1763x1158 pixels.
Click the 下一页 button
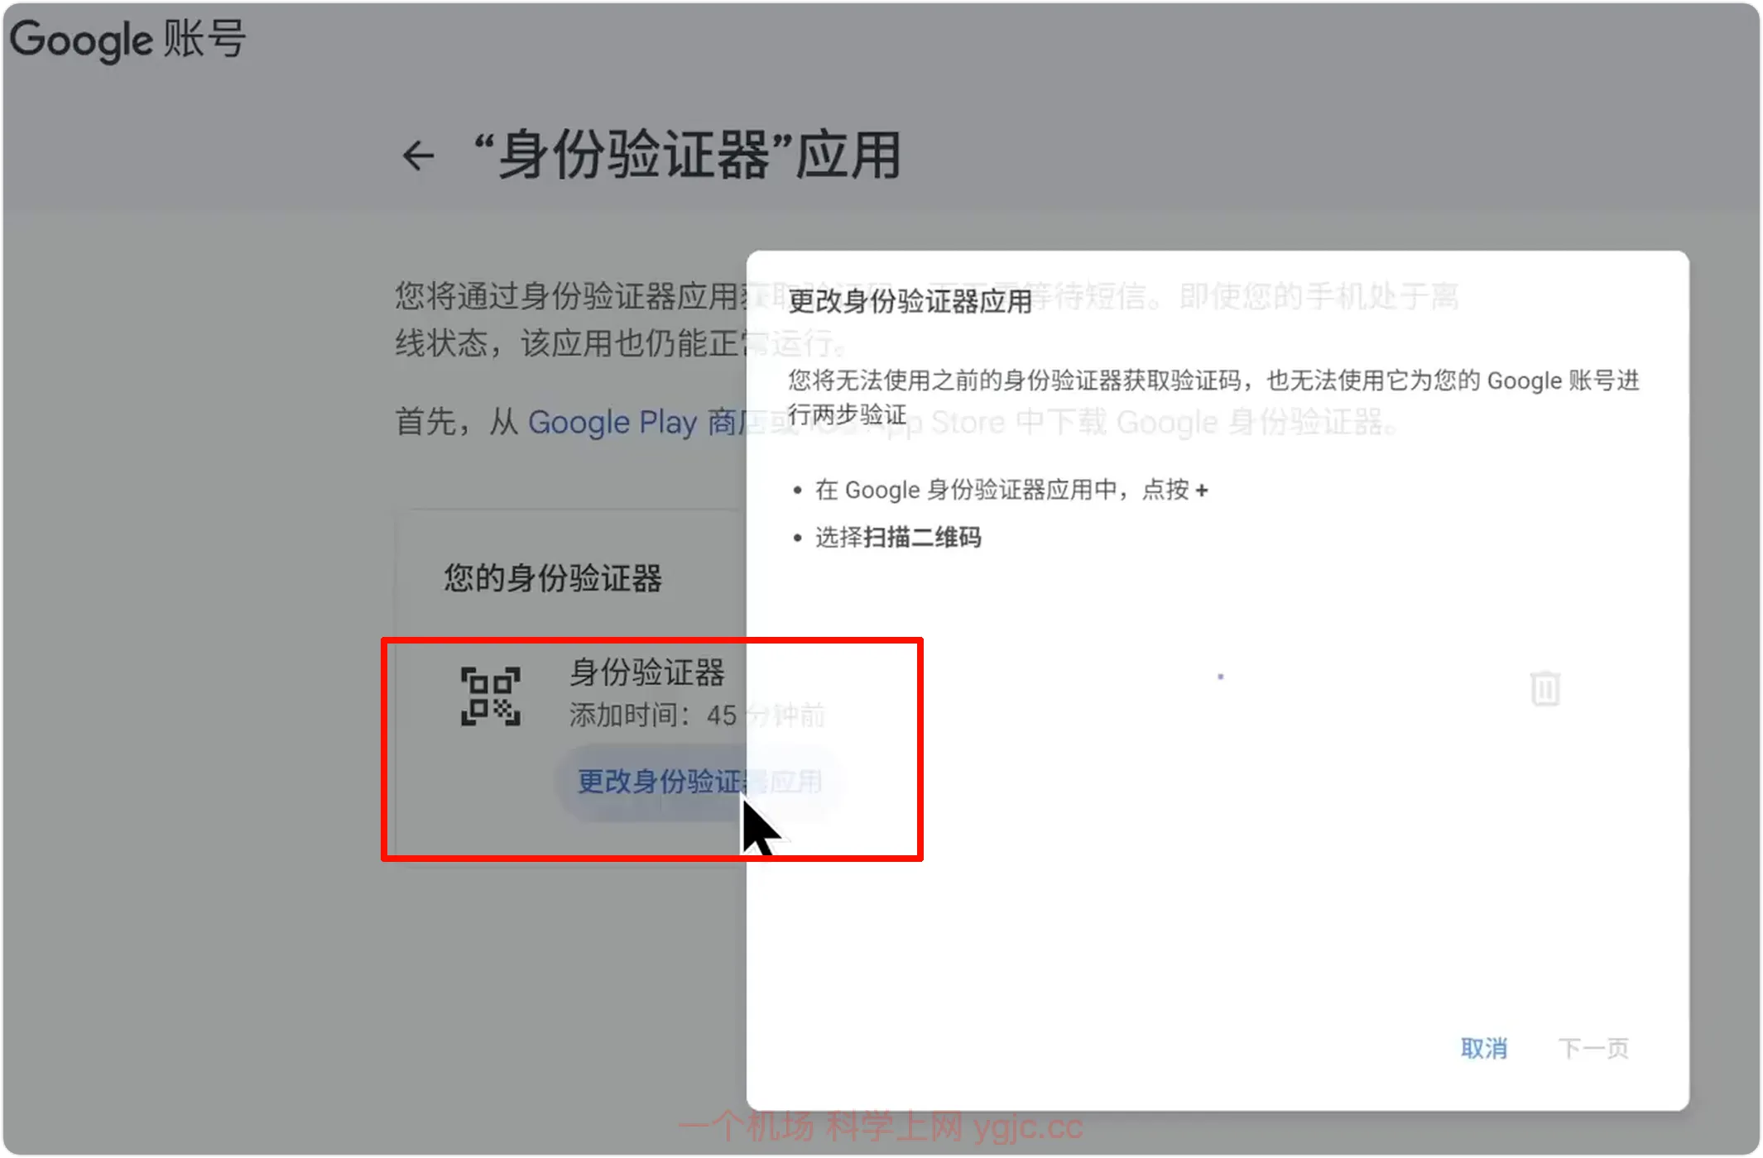coord(1593,1049)
